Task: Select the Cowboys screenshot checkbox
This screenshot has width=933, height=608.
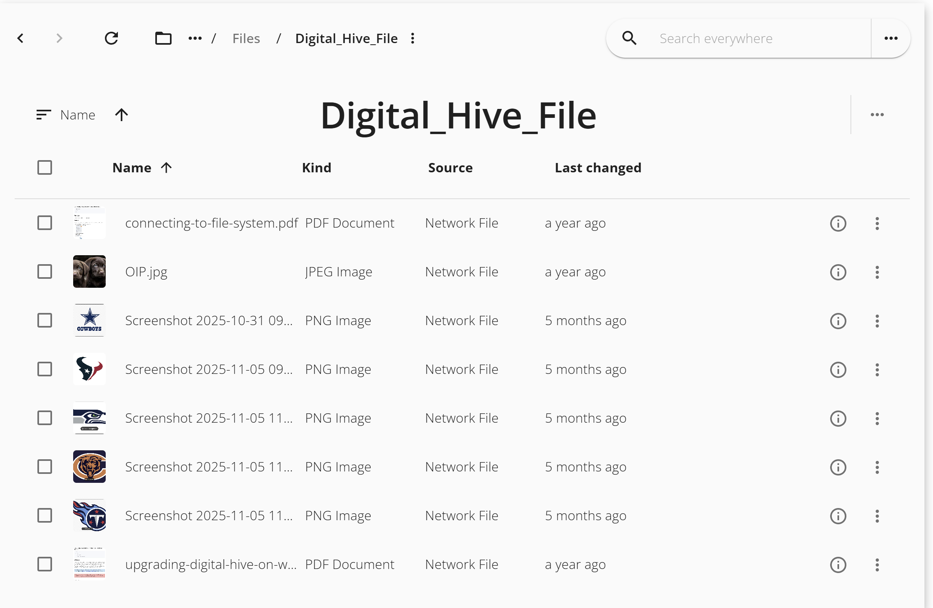Action: [x=45, y=320]
